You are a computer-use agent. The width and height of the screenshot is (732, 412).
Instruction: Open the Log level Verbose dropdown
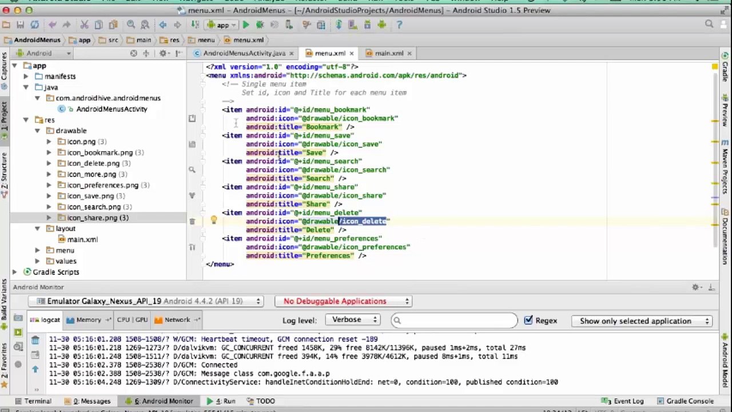[353, 320]
